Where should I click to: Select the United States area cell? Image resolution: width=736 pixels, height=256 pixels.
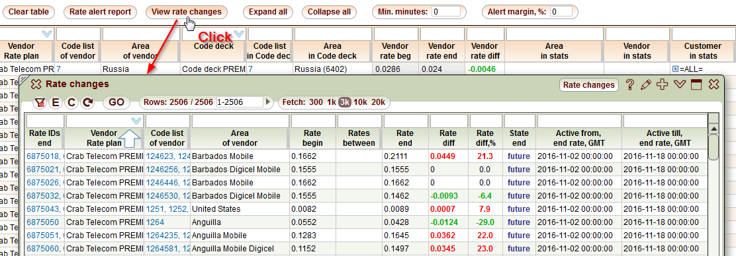[x=240, y=208]
